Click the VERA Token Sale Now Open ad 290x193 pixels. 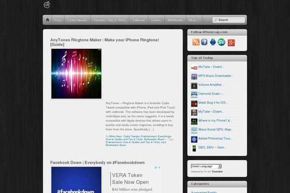coord(130,179)
